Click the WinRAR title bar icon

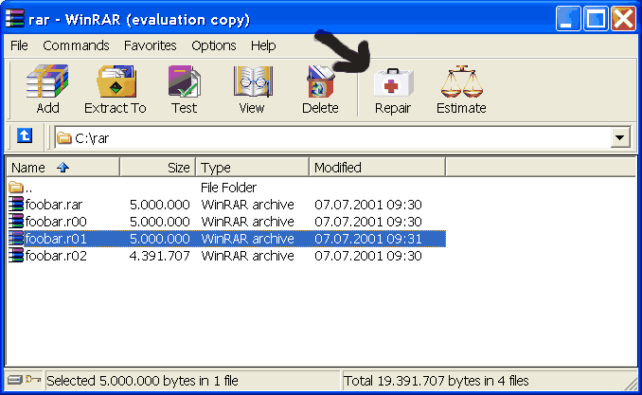pyautogui.click(x=15, y=18)
